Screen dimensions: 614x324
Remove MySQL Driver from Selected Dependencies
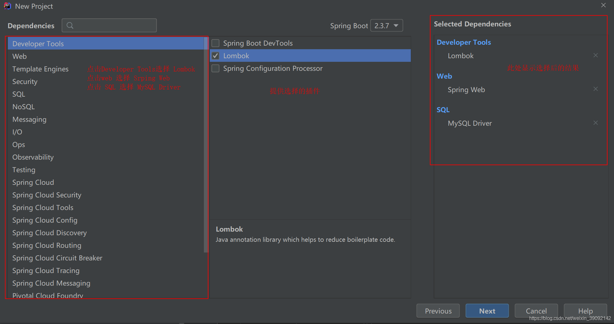pyautogui.click(x=596, y=122)
